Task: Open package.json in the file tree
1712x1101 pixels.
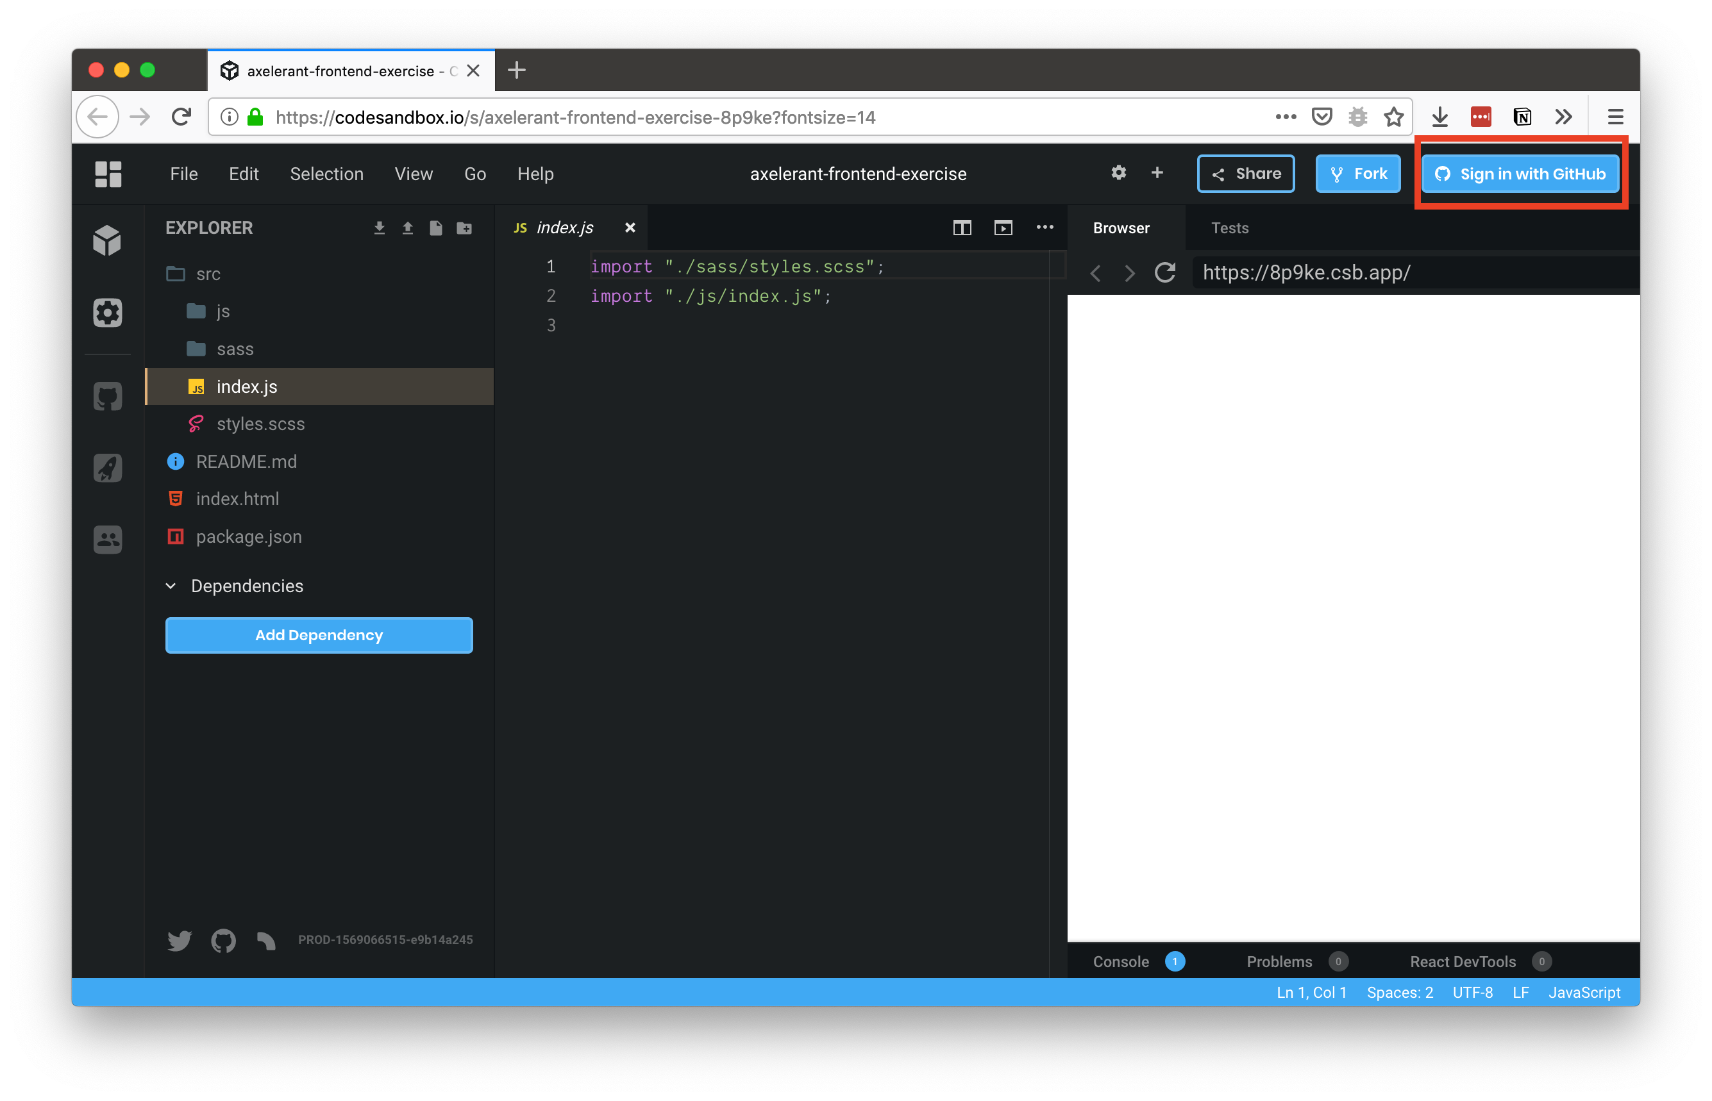Action: [x=319, y=536]
